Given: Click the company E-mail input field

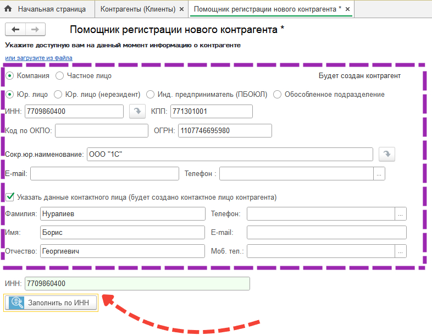Looking at the screenshot, I should [104, 174].
